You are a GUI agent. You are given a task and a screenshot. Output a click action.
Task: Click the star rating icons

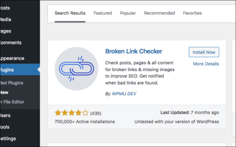click(x=72, y=113)
